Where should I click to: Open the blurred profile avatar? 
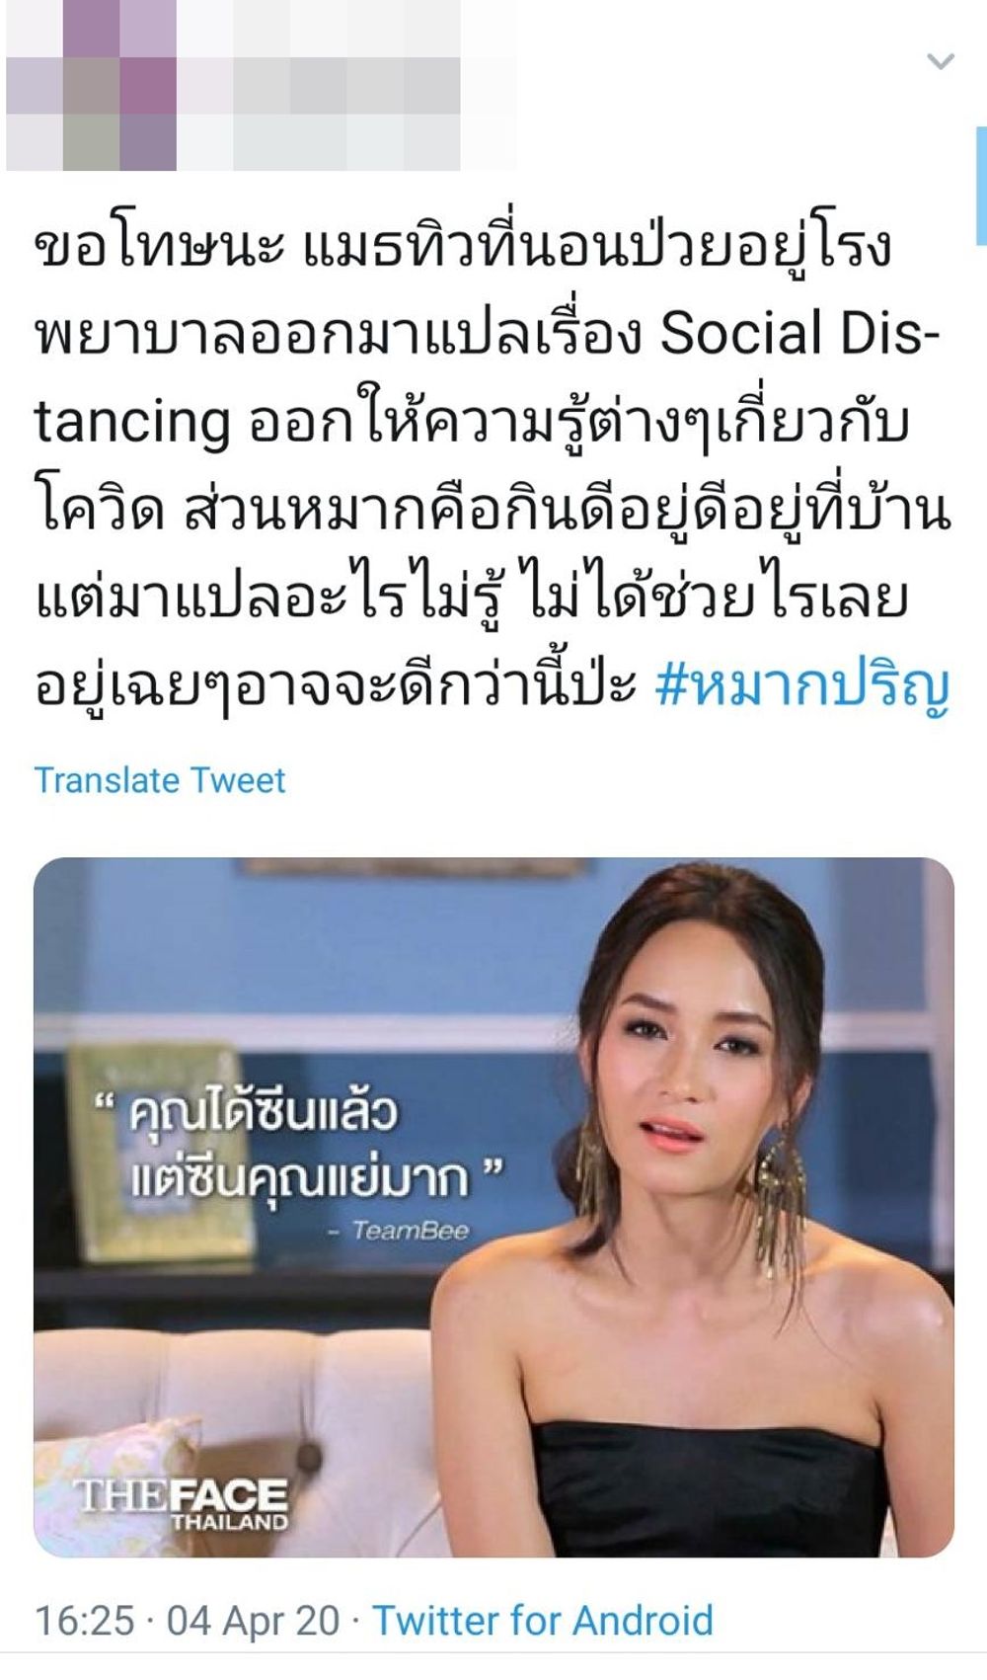pos(91,86)
